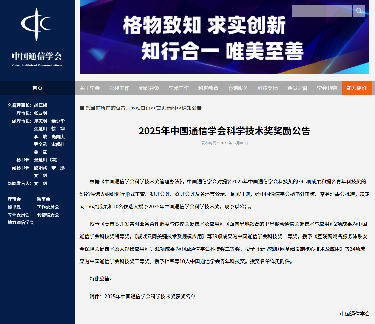This screenshot has height=324, width=375.
Task: Go to 组织建设 navigation item
Action: click(x=149, y=88)
